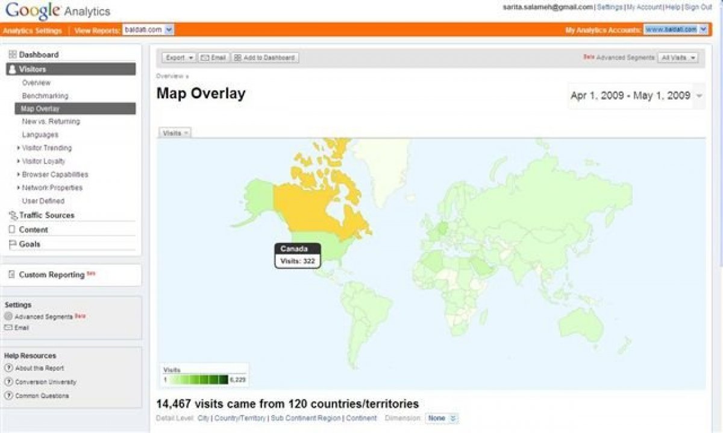Click the Sign Out link
Image resolution: width=723 pixels, height=433 pixels.
coord(698,7)
